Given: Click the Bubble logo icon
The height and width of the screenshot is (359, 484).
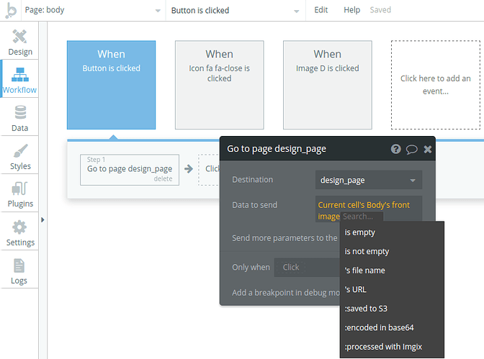Looking at the screenshot, I should (x=11, y=11).
